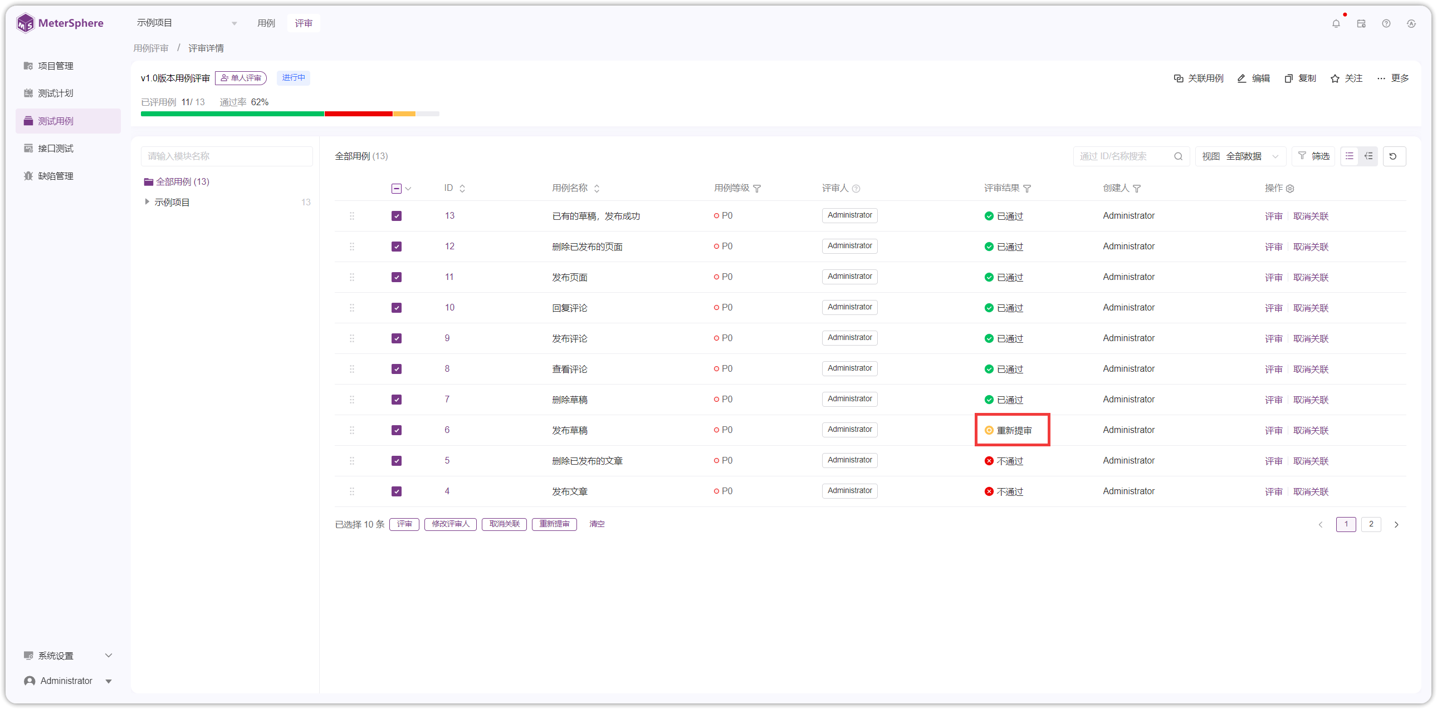Viewport: 1437px width, 709px height.
Task: Click the refresh table icon
Action: (1394, 156)
